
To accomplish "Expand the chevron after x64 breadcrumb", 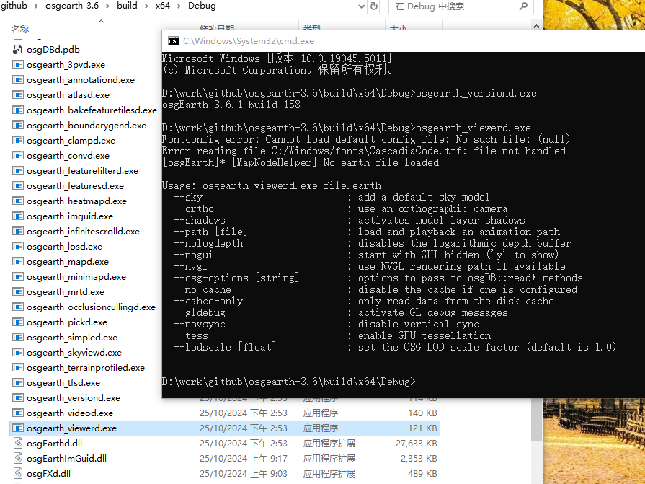I will pyautogui.click(x=179, y=6).
